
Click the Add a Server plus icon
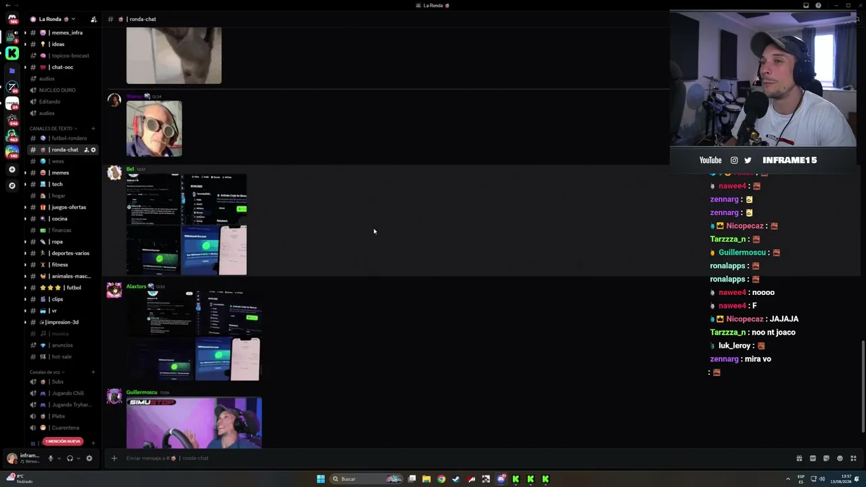[x=12, y=169]
